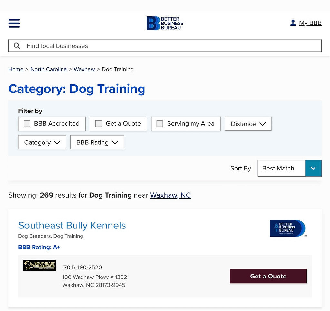Go to Home breadcrumb link
Viewport: 330px width, 311px height.
point(16,69)
